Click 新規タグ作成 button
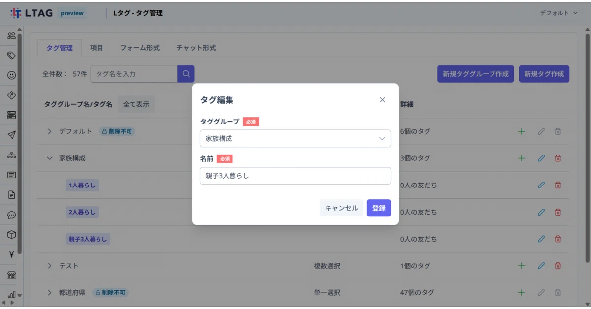The image size is (591, 309). [544, 74]
